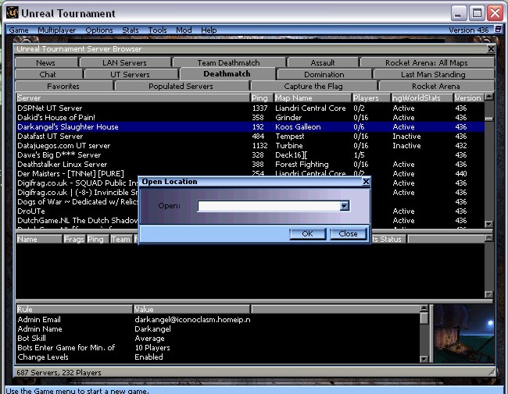Open the Help menu

pyautogui.click(x=209, y=30)
